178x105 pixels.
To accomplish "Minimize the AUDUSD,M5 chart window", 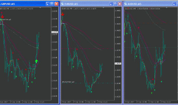I will point(174,4).
